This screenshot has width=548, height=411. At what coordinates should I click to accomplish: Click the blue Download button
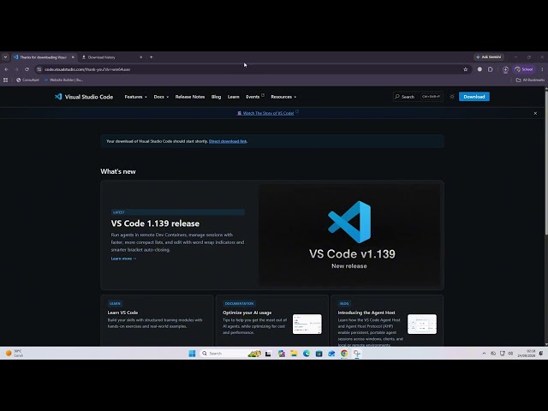(474, 97)
